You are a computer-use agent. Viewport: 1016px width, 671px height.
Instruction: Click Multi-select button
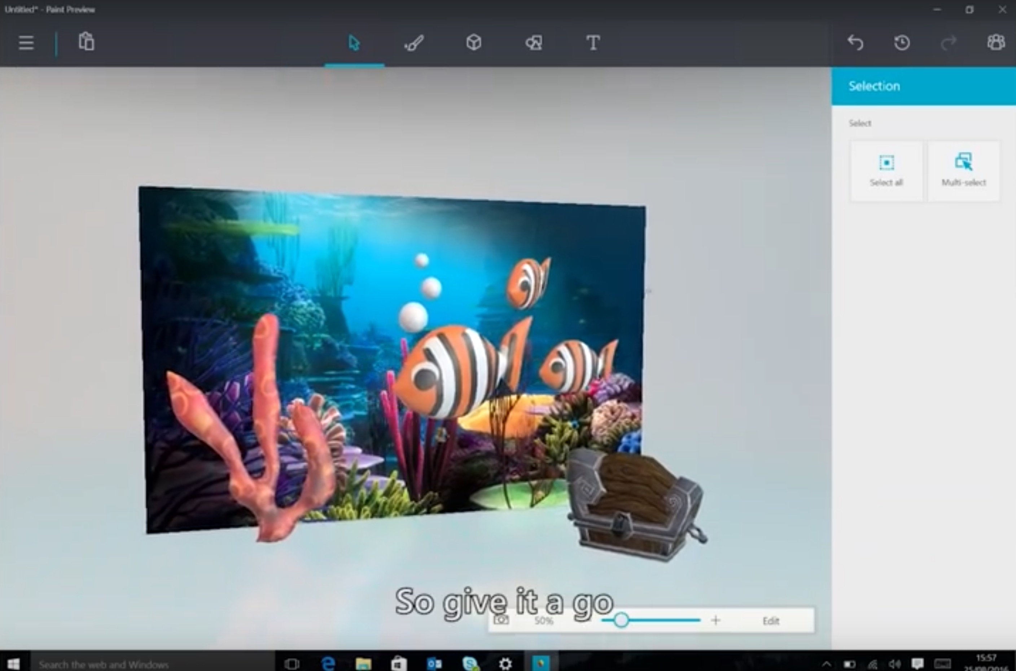click(964, 171)
